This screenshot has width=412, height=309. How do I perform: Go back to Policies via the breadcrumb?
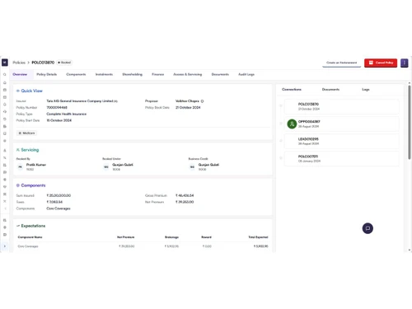(19, 63)
